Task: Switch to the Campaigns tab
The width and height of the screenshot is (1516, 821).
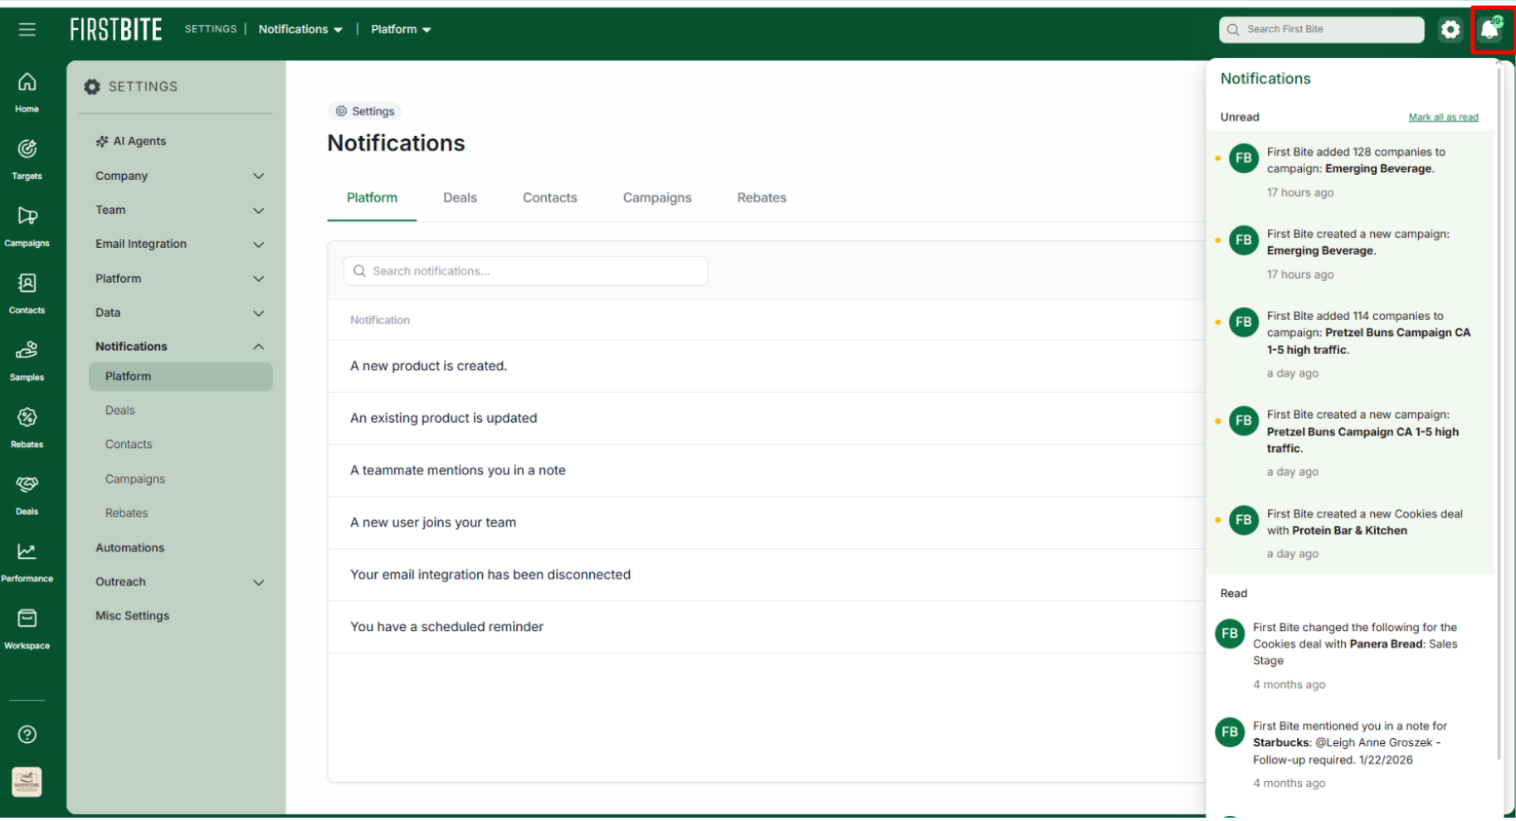Action: [x=657, y=198]
